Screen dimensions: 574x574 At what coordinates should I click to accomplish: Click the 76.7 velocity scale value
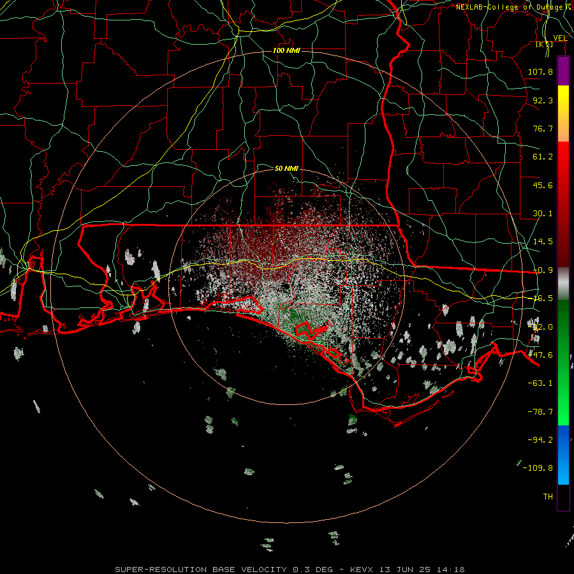click(543, 128)
